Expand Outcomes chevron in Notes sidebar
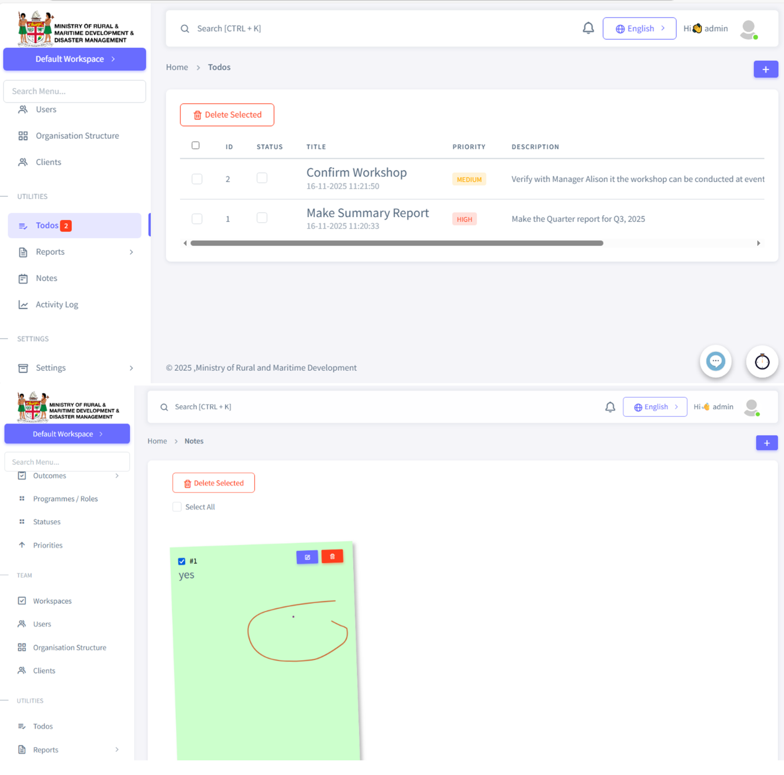 [117, 475]
